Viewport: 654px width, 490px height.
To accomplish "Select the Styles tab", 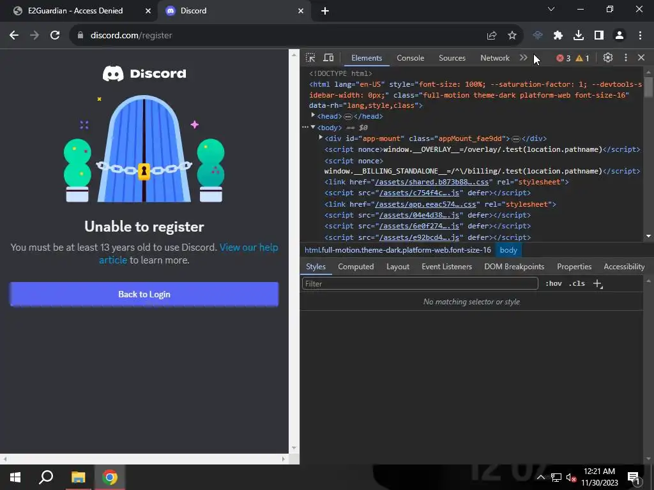I will pyautogui.click(x=316, y=267).
